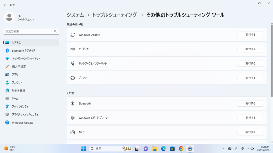This screenshot has width=273, height=153.
Task: Run the プリンター troubleshooter
Action: 250,78
